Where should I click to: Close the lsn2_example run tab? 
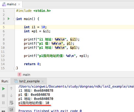tap(42, 81)
